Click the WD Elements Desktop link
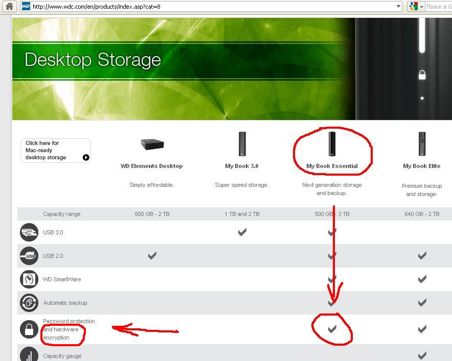Screen dimensions: 452x361 click(152, 166)
